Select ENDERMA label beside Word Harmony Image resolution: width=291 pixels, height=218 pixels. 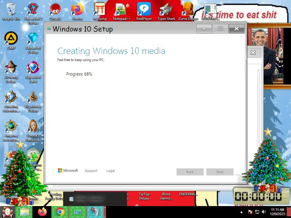[188, 194]
